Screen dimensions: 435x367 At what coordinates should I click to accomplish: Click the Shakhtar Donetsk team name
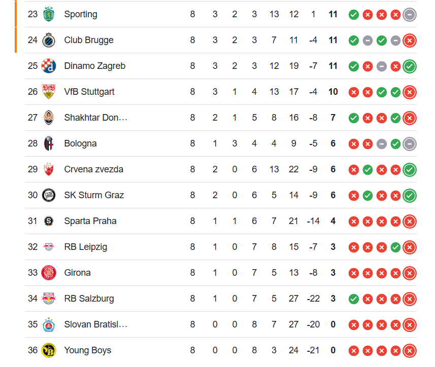pyautogui.click(x=96, y=118)
